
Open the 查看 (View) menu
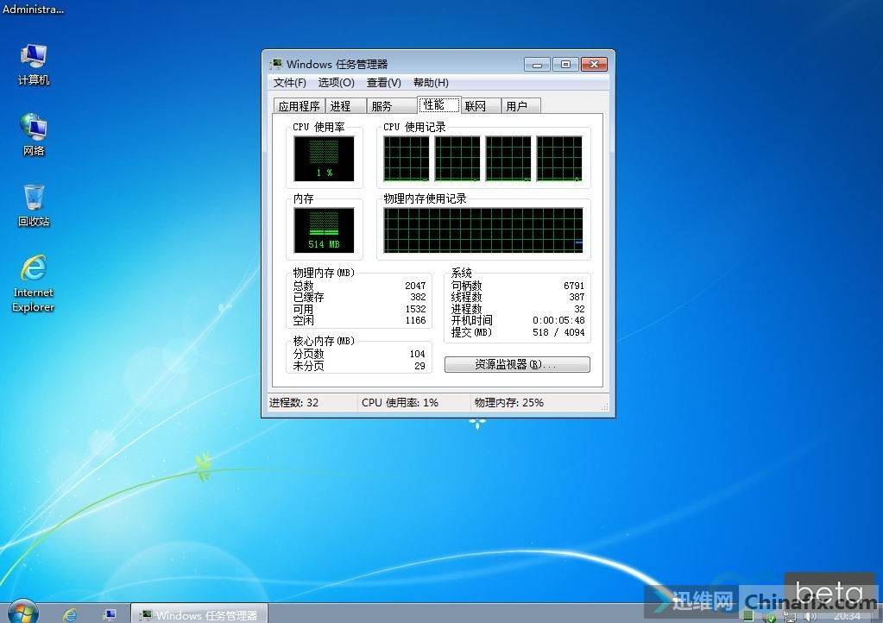[383, 83]
